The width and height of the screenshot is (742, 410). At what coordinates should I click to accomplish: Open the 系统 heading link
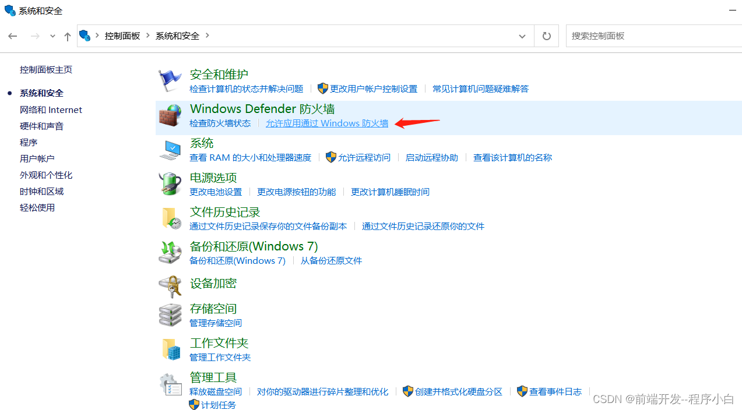tap(202, 143)
